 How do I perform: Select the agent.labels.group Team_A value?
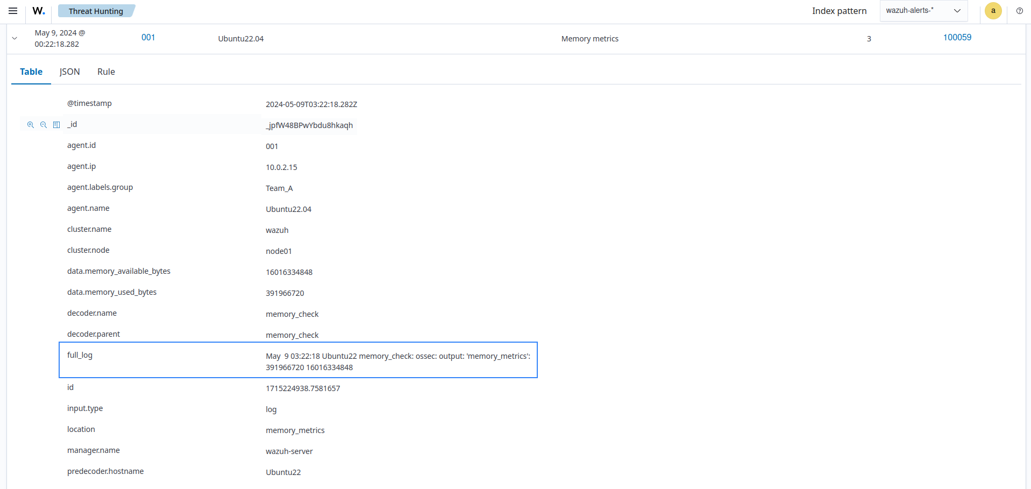tap(279, 188)
